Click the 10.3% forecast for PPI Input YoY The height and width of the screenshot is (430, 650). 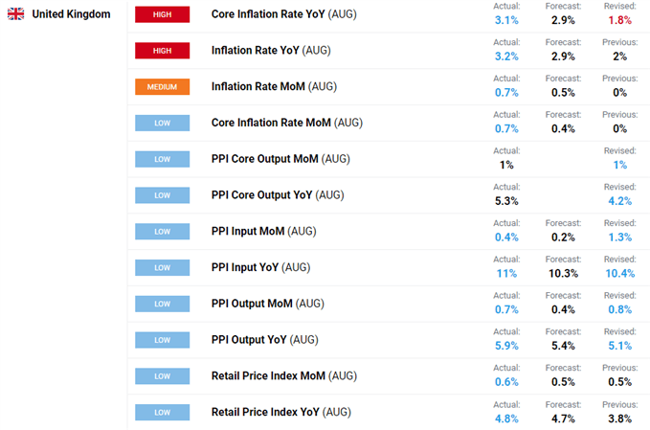click(563, 273)
